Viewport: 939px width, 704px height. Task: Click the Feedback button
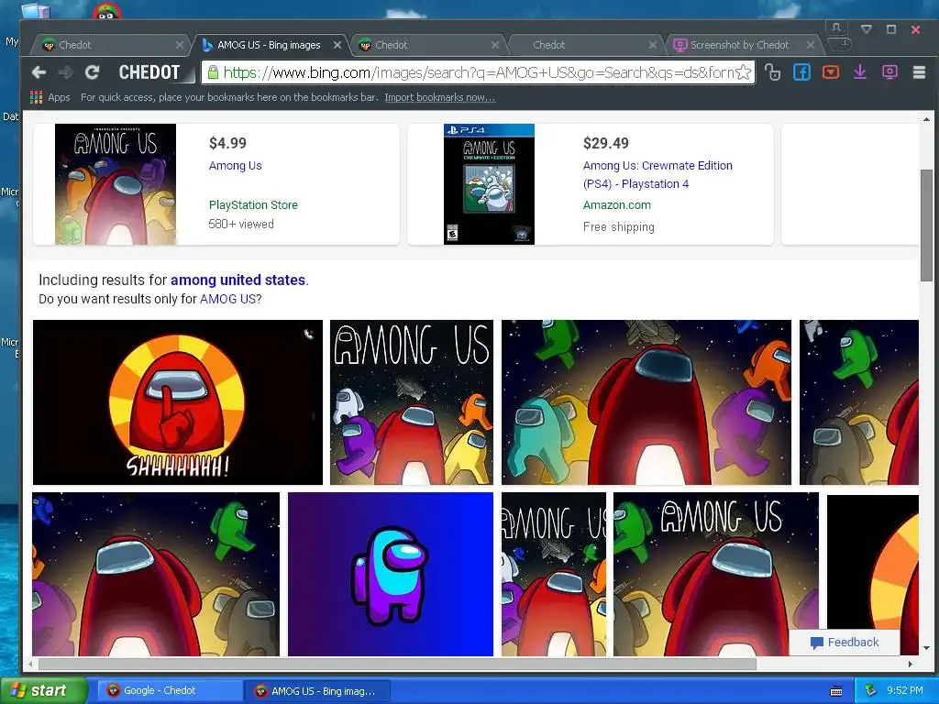(845, 643)
